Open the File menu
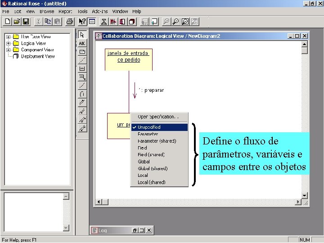 tap(6, 11)
